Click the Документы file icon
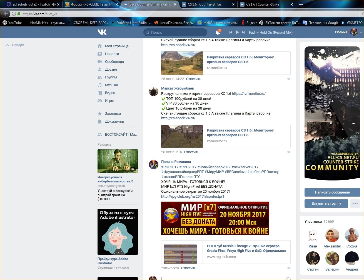Image resolution: width=364 pixels, height=280 pixels. [x=100, y=121]
